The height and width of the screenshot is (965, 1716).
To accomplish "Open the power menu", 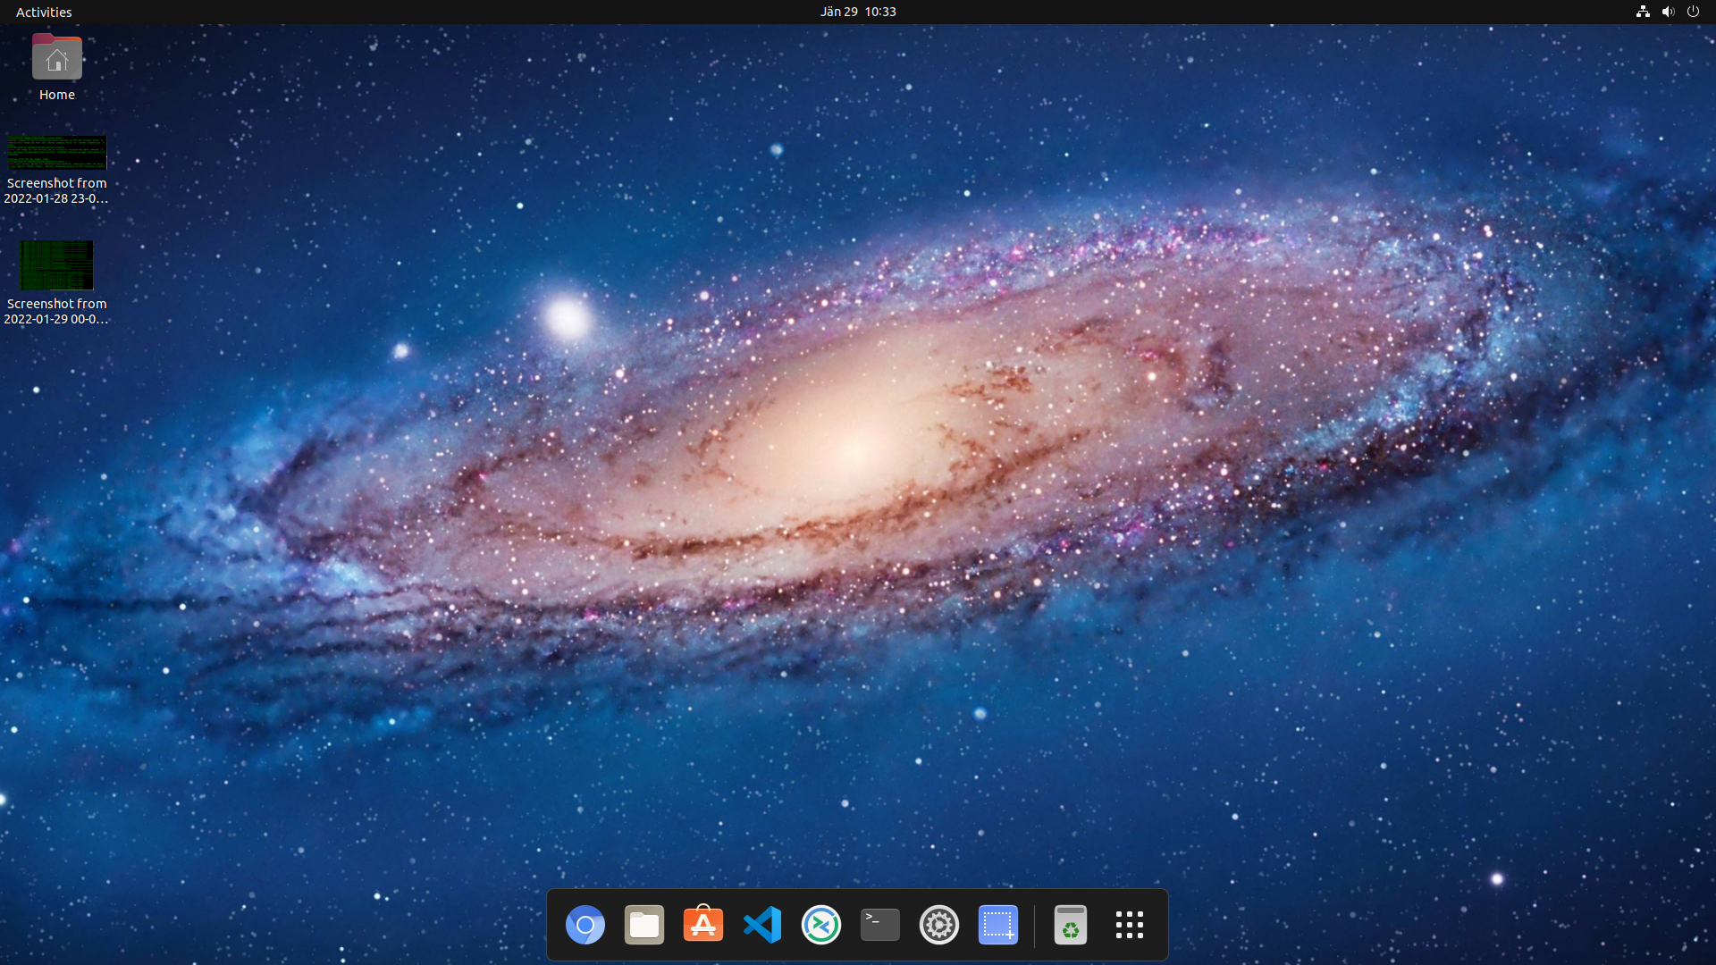I will (x=1694, y=12).
